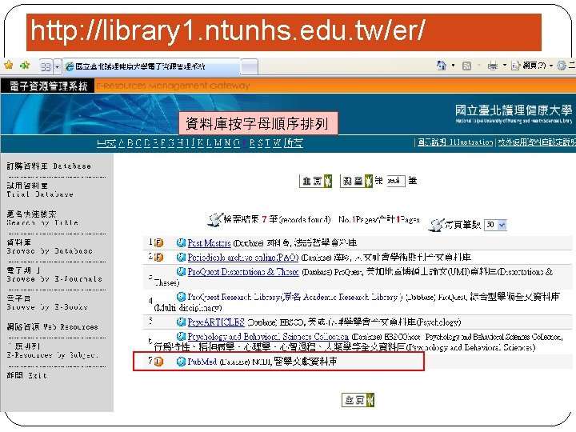This screenshot has height=432, width=576.
Task: Select letter W in alphabet index
Action: pyautogui.click(x=278, y=143)
